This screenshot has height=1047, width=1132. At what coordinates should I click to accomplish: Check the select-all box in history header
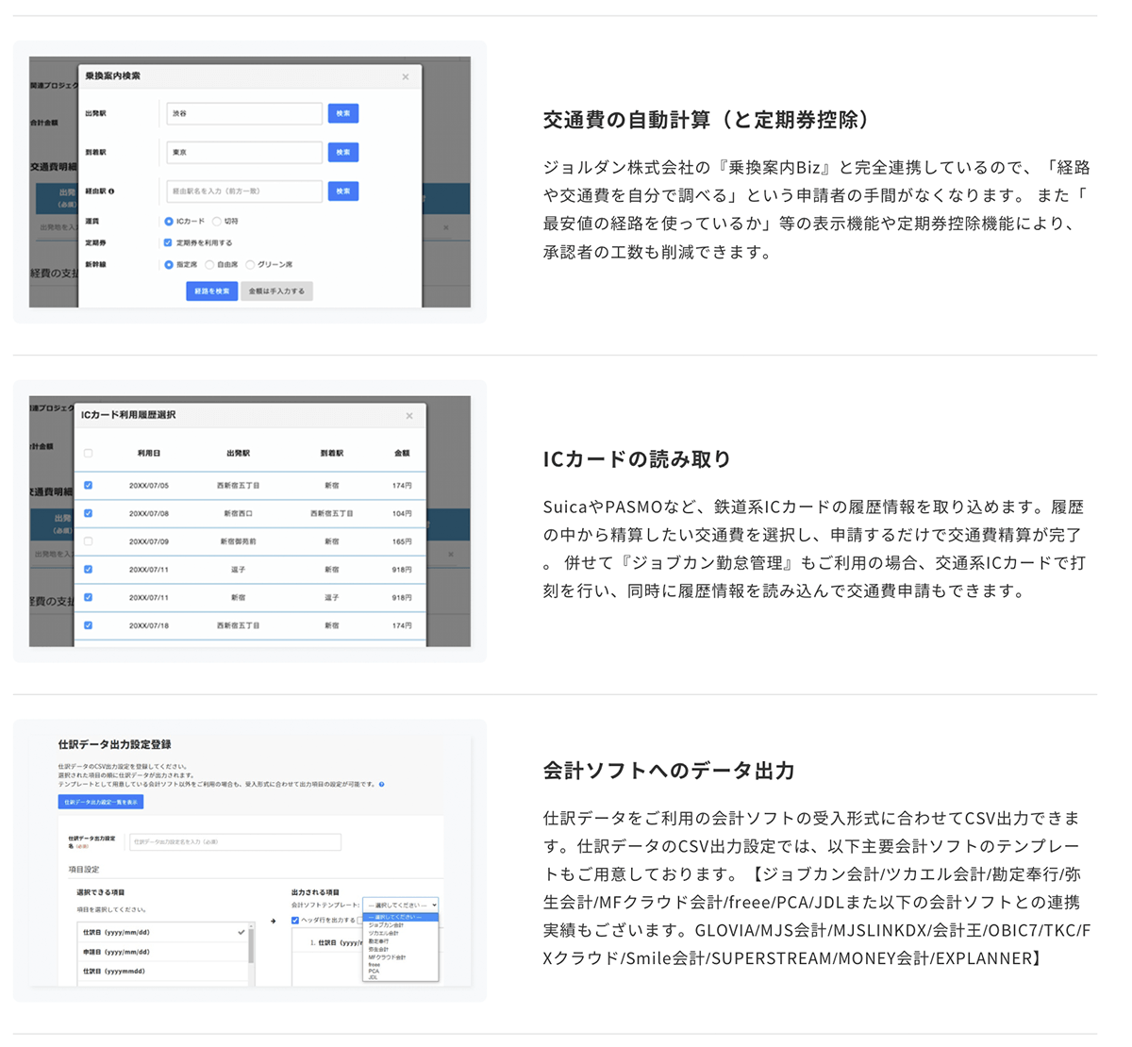[x=89, y=454]
